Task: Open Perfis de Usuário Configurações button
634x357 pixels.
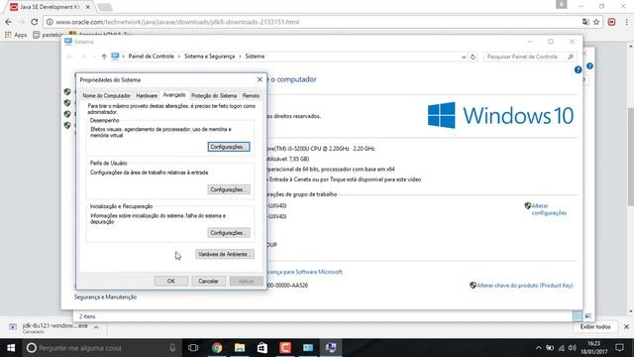Action: click(229, 189)
